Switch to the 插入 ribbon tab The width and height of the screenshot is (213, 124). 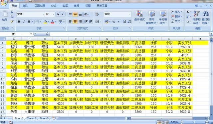[26, 6]
